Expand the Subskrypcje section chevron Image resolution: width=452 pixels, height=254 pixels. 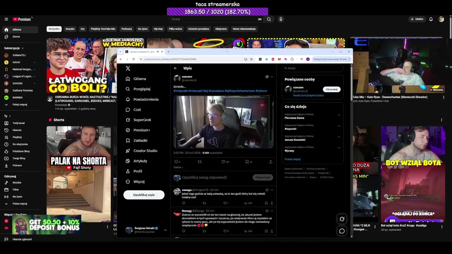coord(23,48)
